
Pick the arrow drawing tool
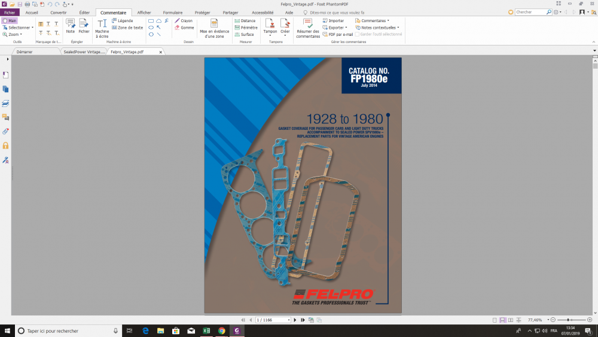[x=158, y=28]
